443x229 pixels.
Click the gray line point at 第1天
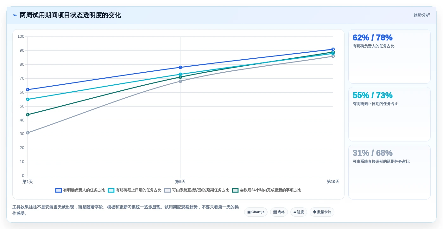[x=28, y=133]
